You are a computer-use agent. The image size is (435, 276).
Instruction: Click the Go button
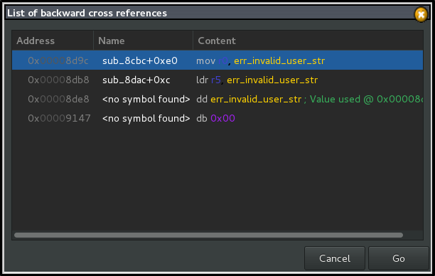point(398,258)
